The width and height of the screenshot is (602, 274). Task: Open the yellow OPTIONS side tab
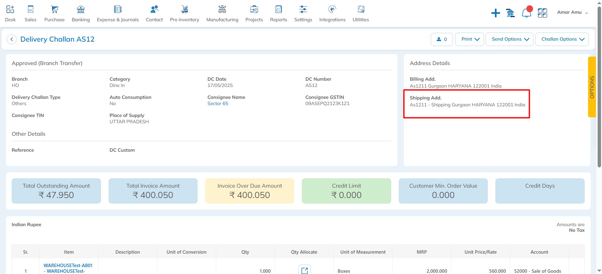click(592, 87)
